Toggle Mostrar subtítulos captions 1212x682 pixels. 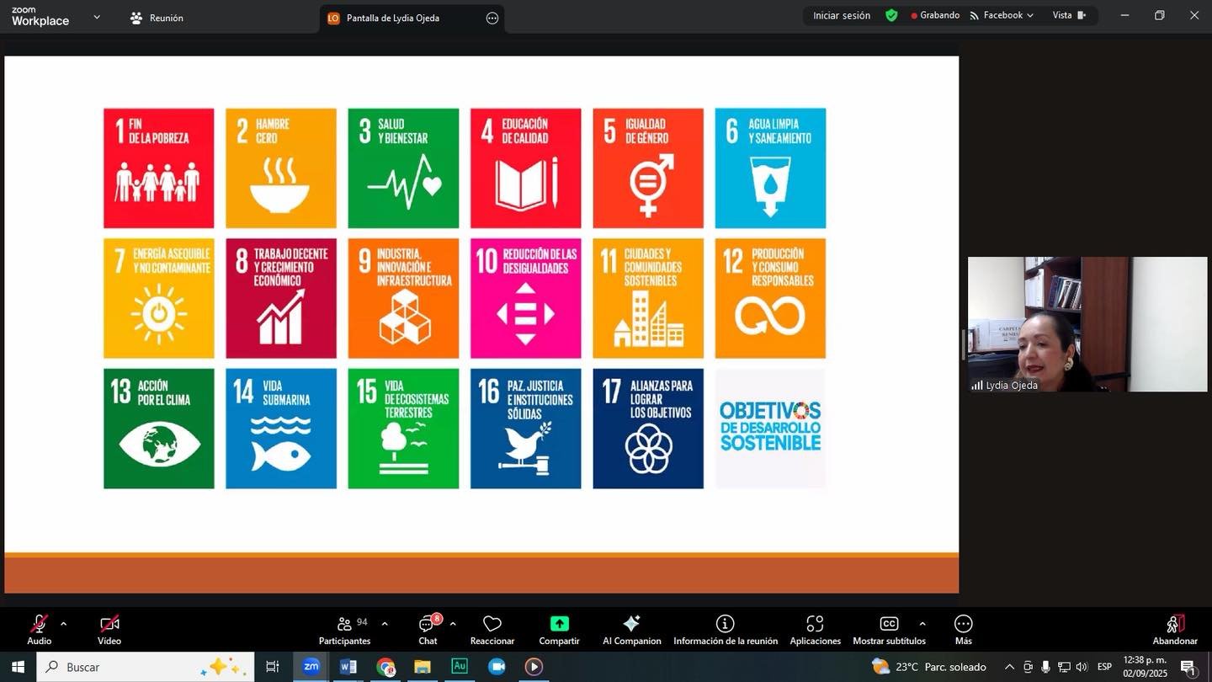889,630
